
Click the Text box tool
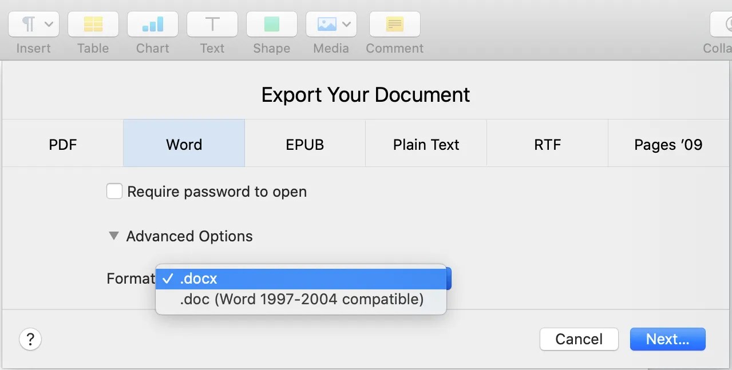[x=212, y=23]
